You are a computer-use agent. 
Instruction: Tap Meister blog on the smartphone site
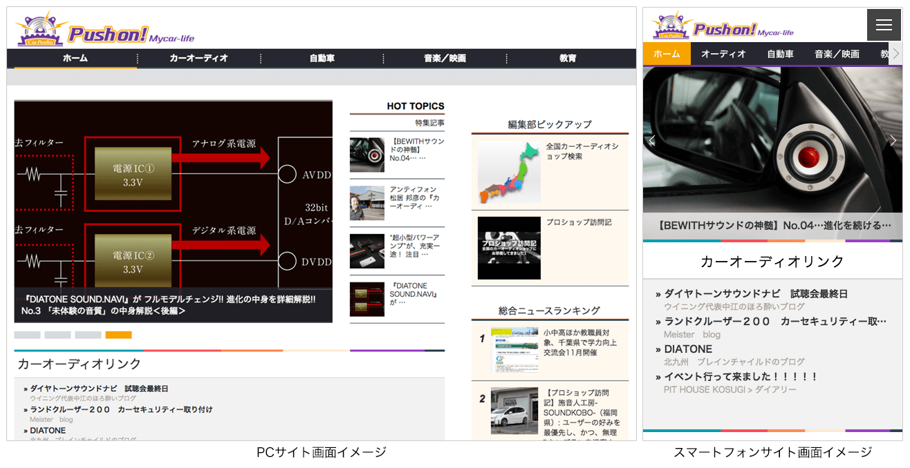tap(692, 334)
